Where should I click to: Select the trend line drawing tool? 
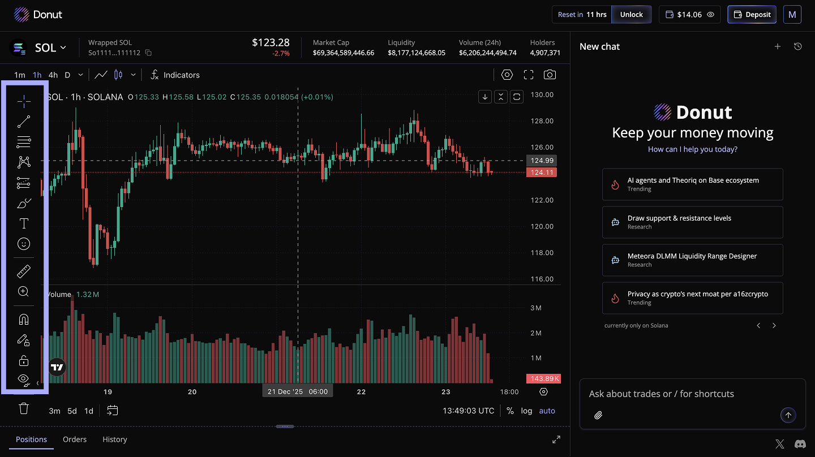24,122
